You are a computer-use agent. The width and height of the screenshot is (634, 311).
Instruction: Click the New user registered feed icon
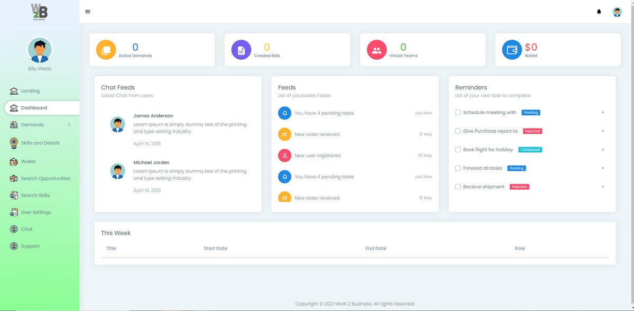(x=284, y=155)
